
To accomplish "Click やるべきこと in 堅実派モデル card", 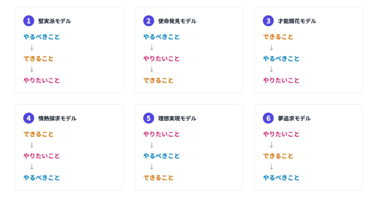I will (x=42, y=37).
